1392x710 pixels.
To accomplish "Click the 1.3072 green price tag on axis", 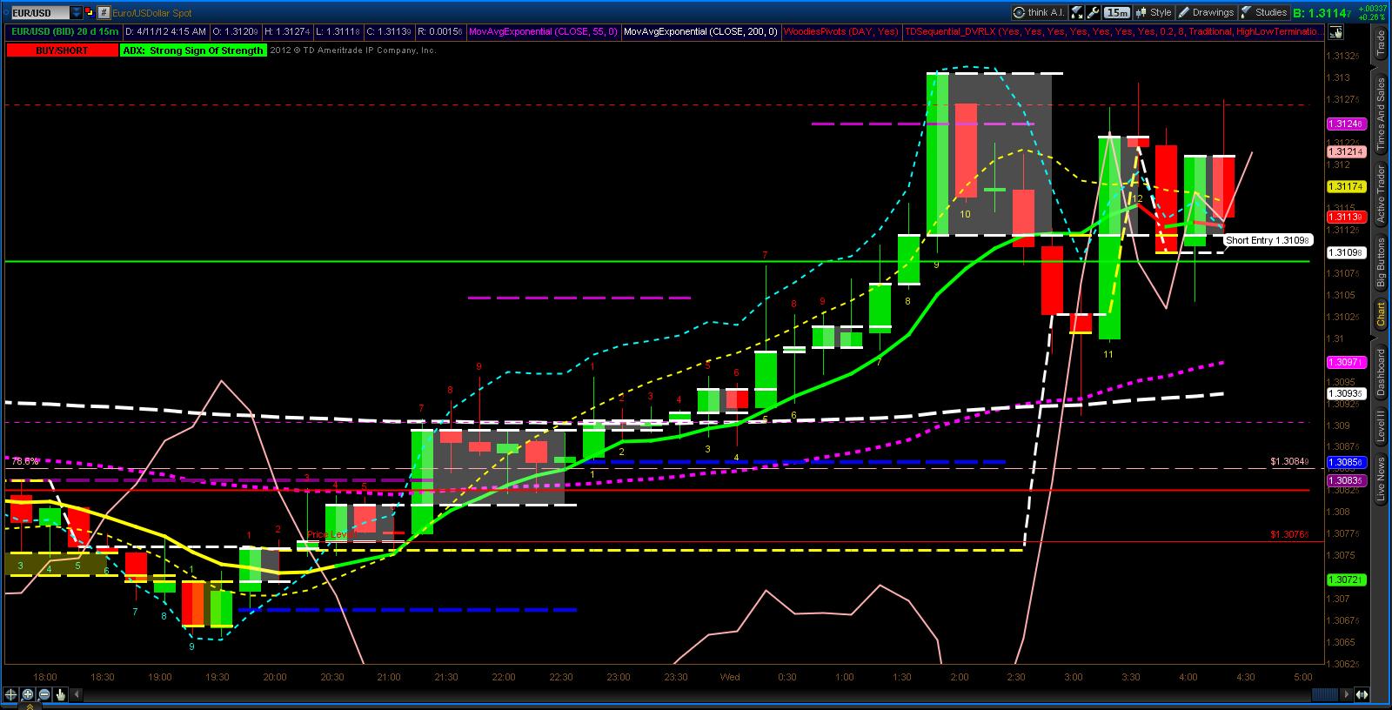I will point(1345,579).
